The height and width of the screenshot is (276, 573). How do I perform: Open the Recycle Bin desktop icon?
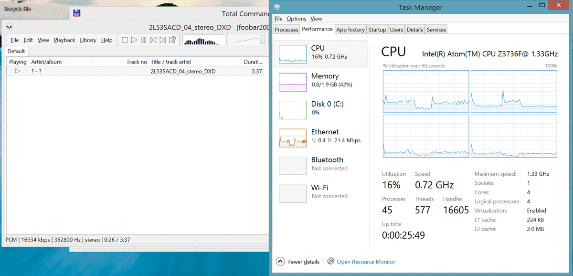[x=17, y=6]
